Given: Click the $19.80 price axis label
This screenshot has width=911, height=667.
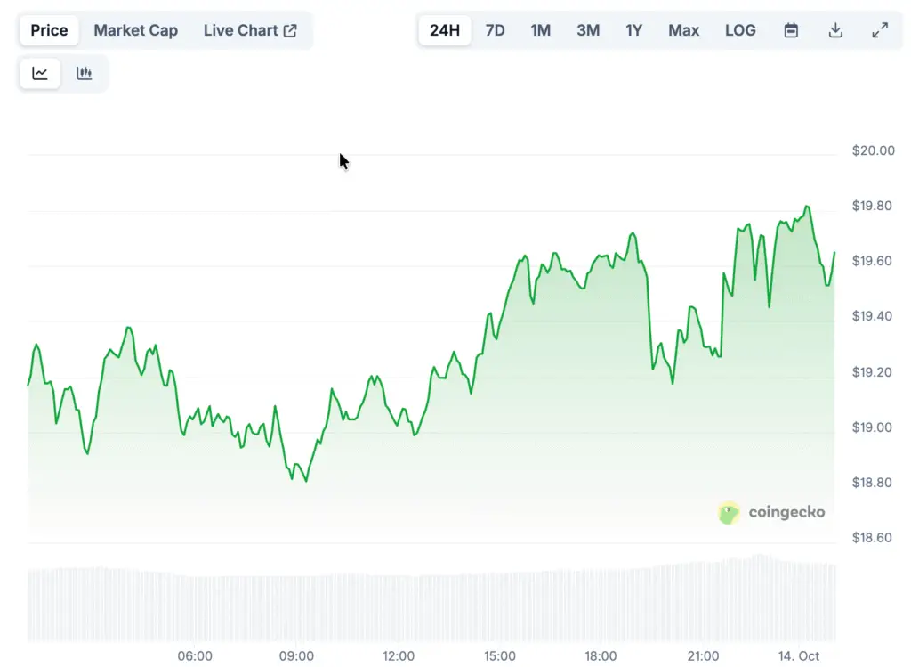Looking at the screenshot, I should tap(873, 206).
